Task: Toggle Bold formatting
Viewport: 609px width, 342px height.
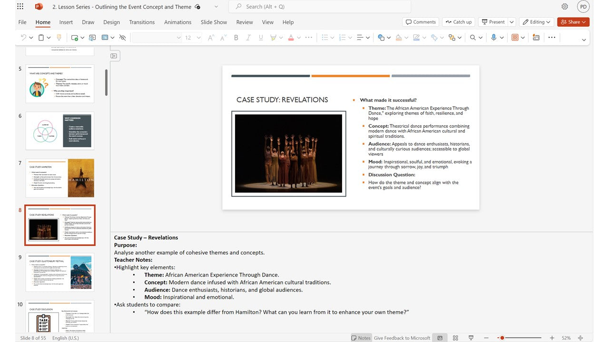Action: (236, 38)
